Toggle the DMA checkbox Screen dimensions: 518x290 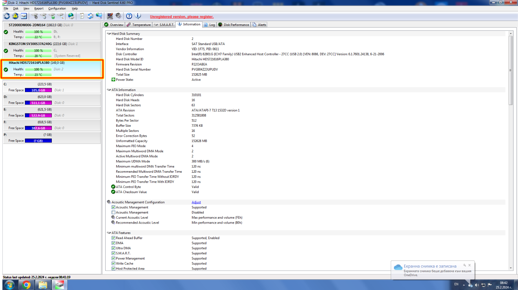point(113,243)
